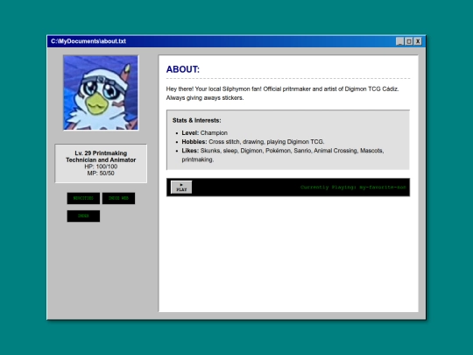Minimize the about.txt window
473x355 pixels.
tap(399, 41)
